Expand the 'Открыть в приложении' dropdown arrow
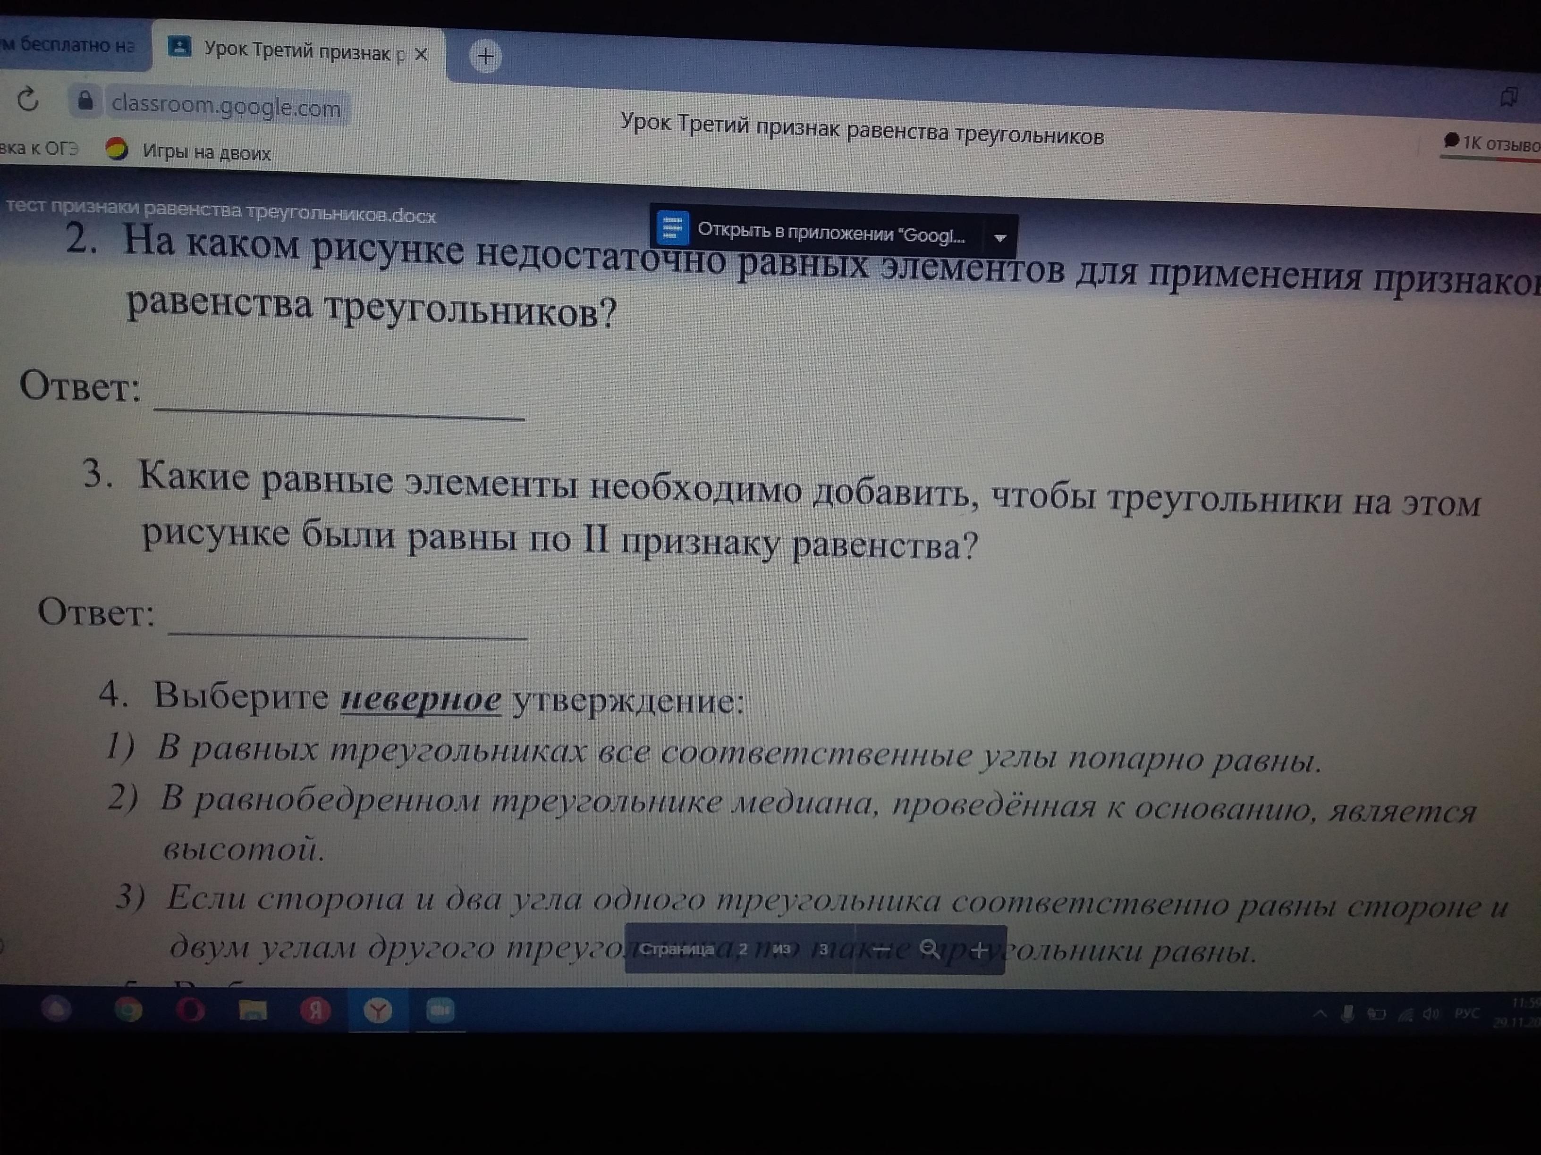This screenshot has width=1541, height=1155. pyautogui.click(x=999, y=238)
